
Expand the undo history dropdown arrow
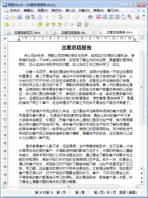tap(73, 17)
